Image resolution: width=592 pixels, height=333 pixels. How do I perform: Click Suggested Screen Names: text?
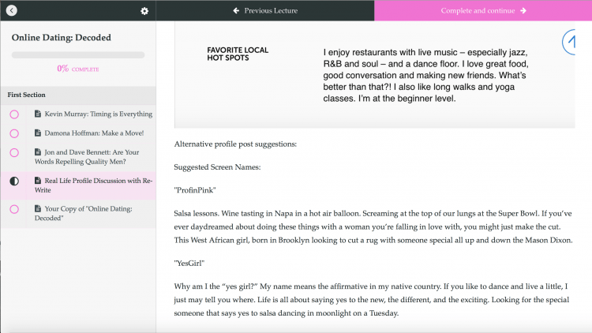(x=217, y=167)
